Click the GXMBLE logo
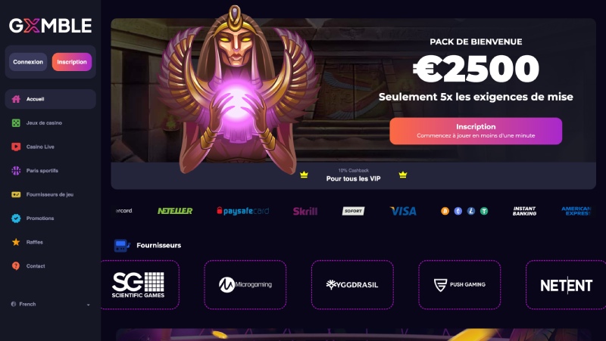The height and width of the screenshot is (341, 606). [50, 26]
